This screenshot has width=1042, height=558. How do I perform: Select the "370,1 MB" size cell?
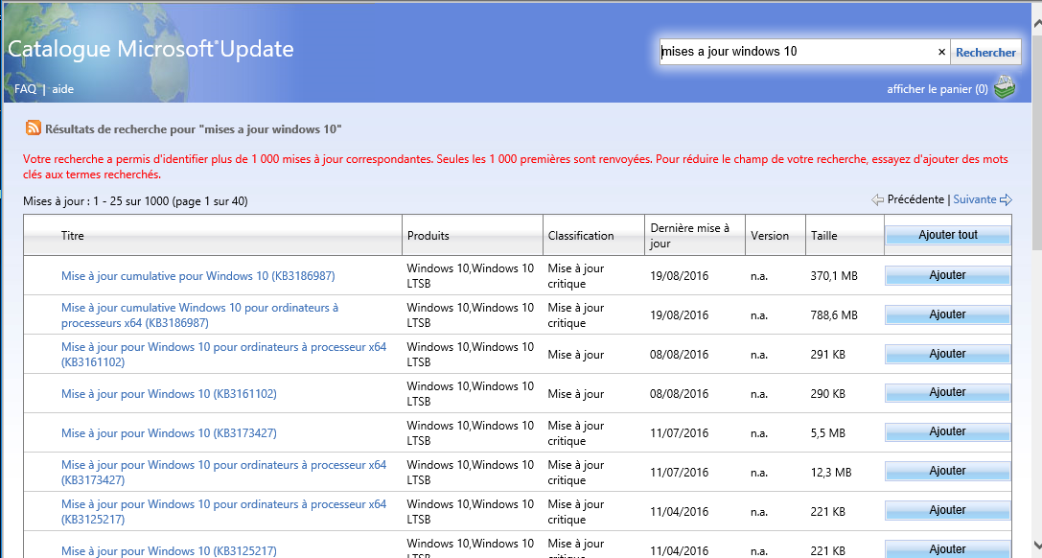[x=834, y=276]
